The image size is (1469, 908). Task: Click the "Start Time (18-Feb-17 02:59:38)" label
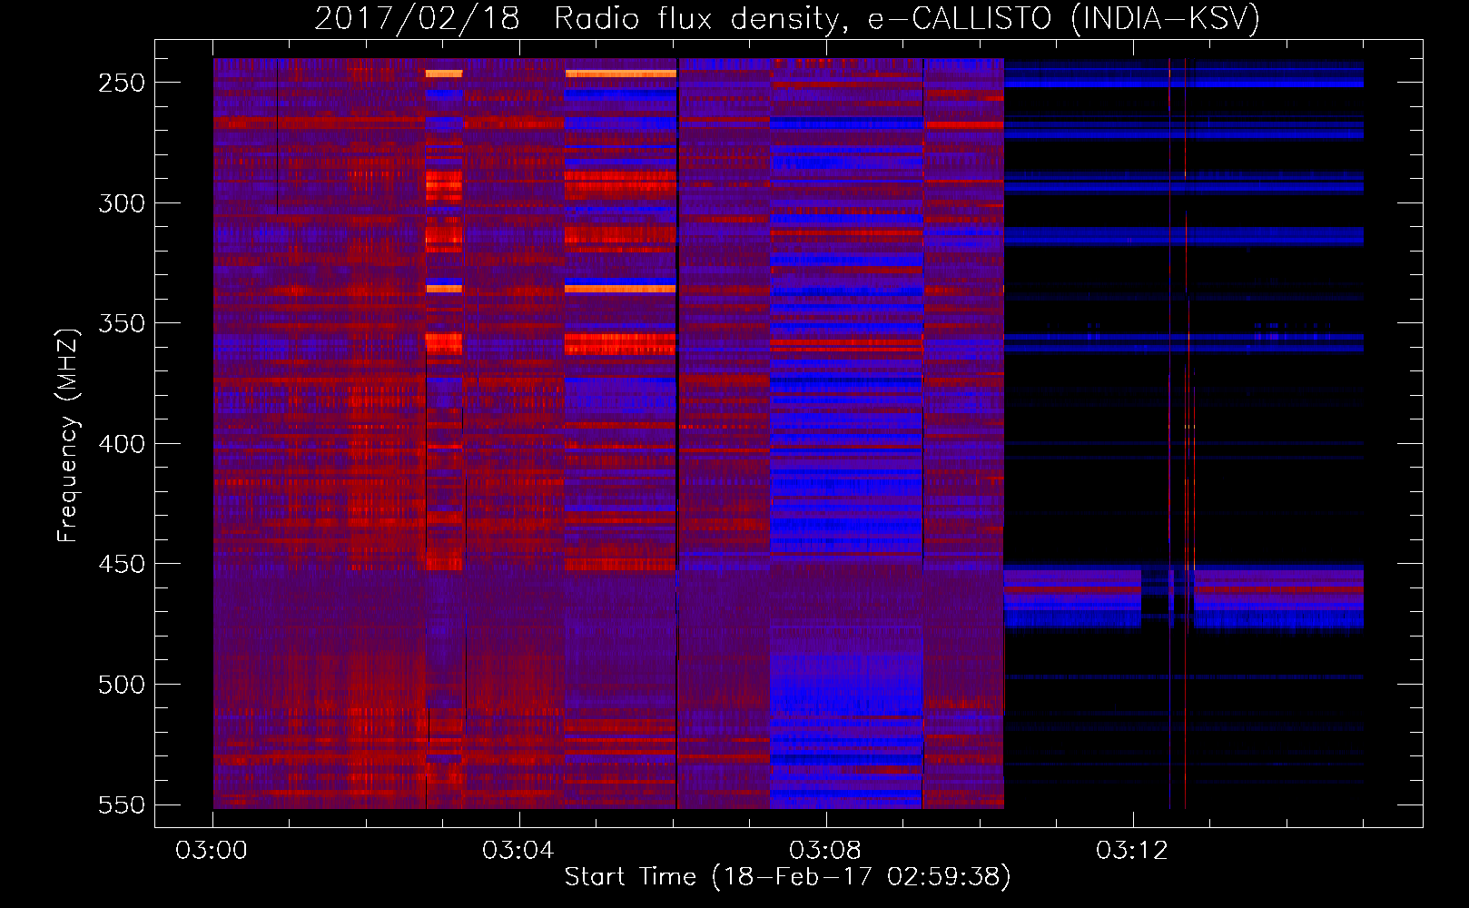tap(787, 877)
